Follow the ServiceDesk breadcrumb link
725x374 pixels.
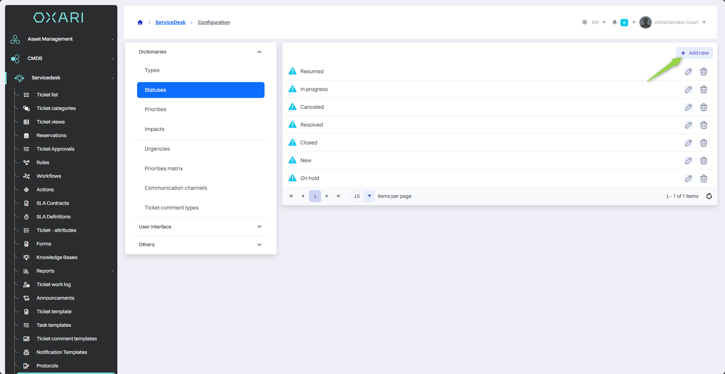(x=170, y=22)
